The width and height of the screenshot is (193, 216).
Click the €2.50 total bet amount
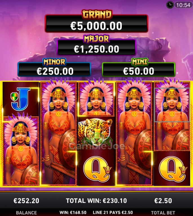(x=163, y=201)
